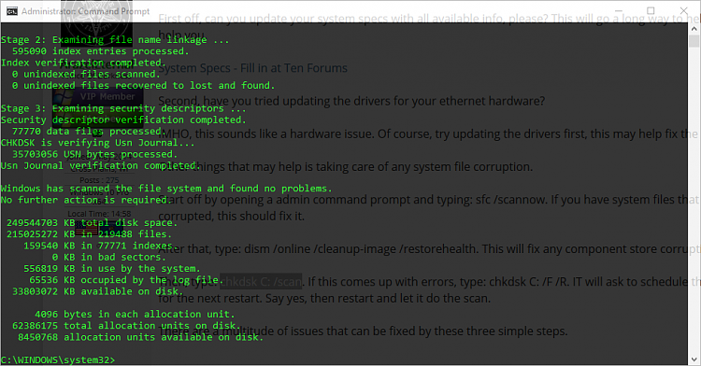Click the KB available on disk line
Viewport: 701px width, 366px height.
98,291
